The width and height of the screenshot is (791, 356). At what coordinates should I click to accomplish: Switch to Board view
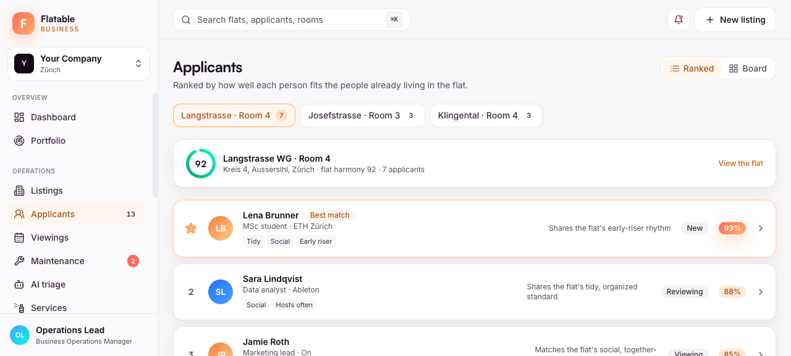click(748, 68)
